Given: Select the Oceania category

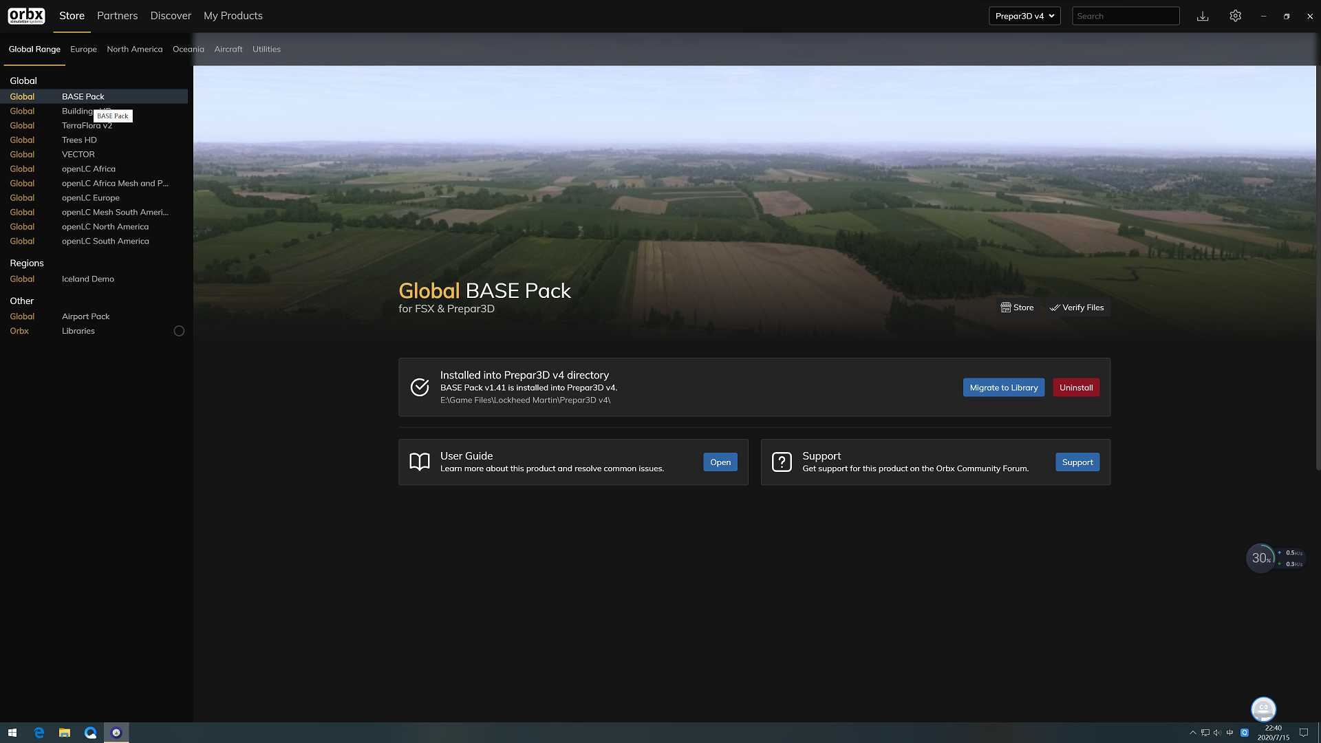Looking at the screenshot, I should click(189, 50).
